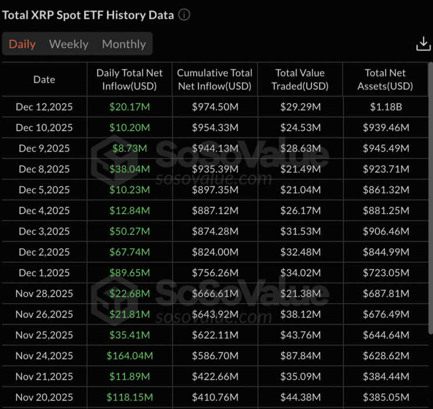
Task: Click the $38.04M daily inflow value
Action: pyautogui.click(x=129, y=169)
